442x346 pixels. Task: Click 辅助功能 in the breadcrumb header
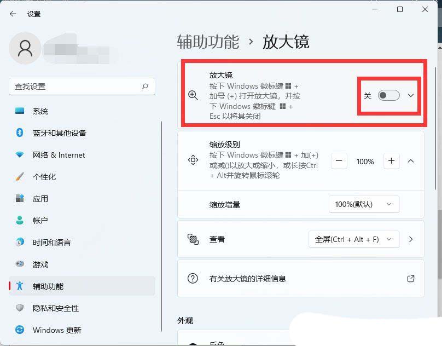pyautogui.click(x=208, y=42)
